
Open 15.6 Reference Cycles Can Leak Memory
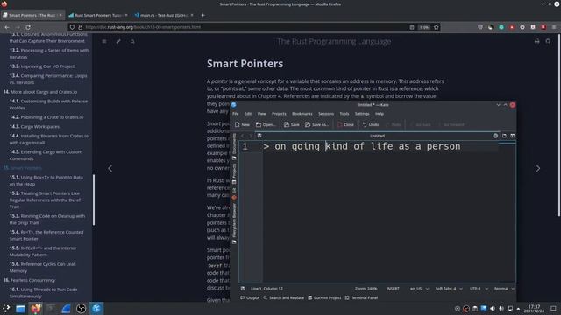(43, 268)
